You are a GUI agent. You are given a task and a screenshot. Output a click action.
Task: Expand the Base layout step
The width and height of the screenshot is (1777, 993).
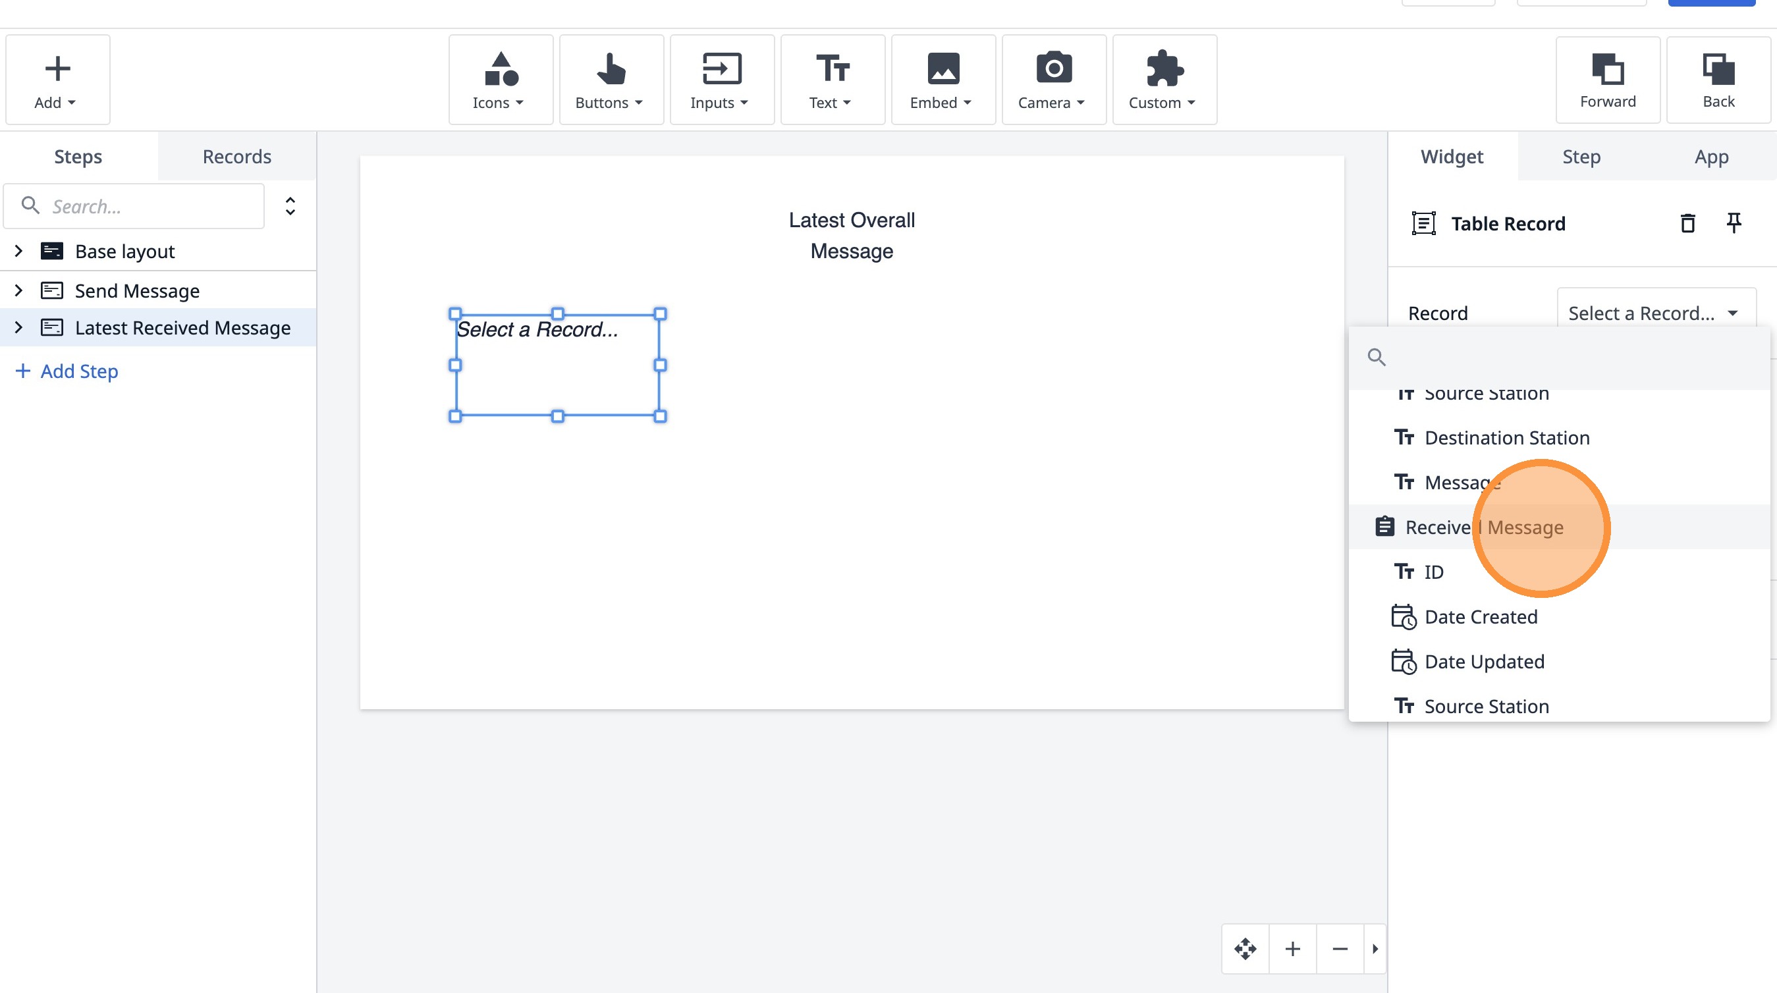click(x=18, y=251)
